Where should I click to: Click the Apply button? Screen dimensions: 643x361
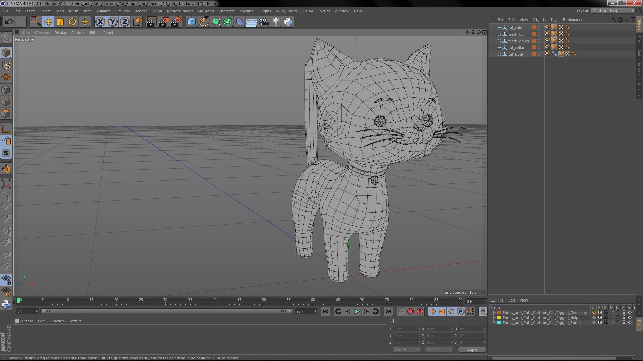pos(472,350)
